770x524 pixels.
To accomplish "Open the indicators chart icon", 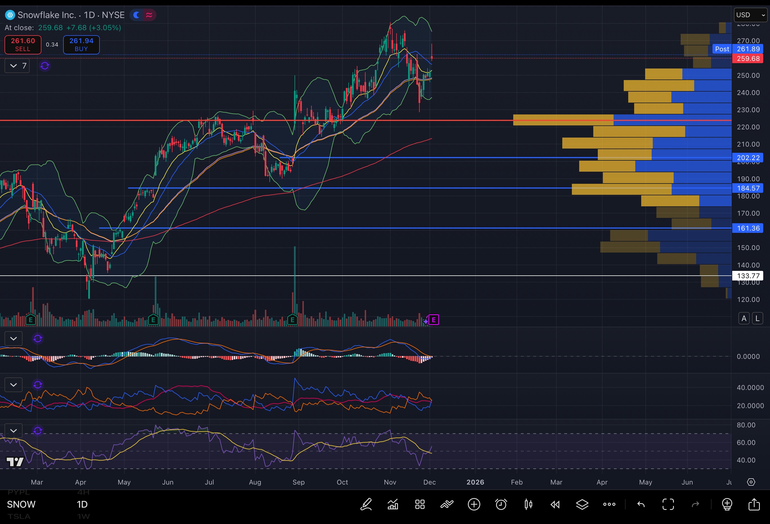I will (x=393, y=505).
